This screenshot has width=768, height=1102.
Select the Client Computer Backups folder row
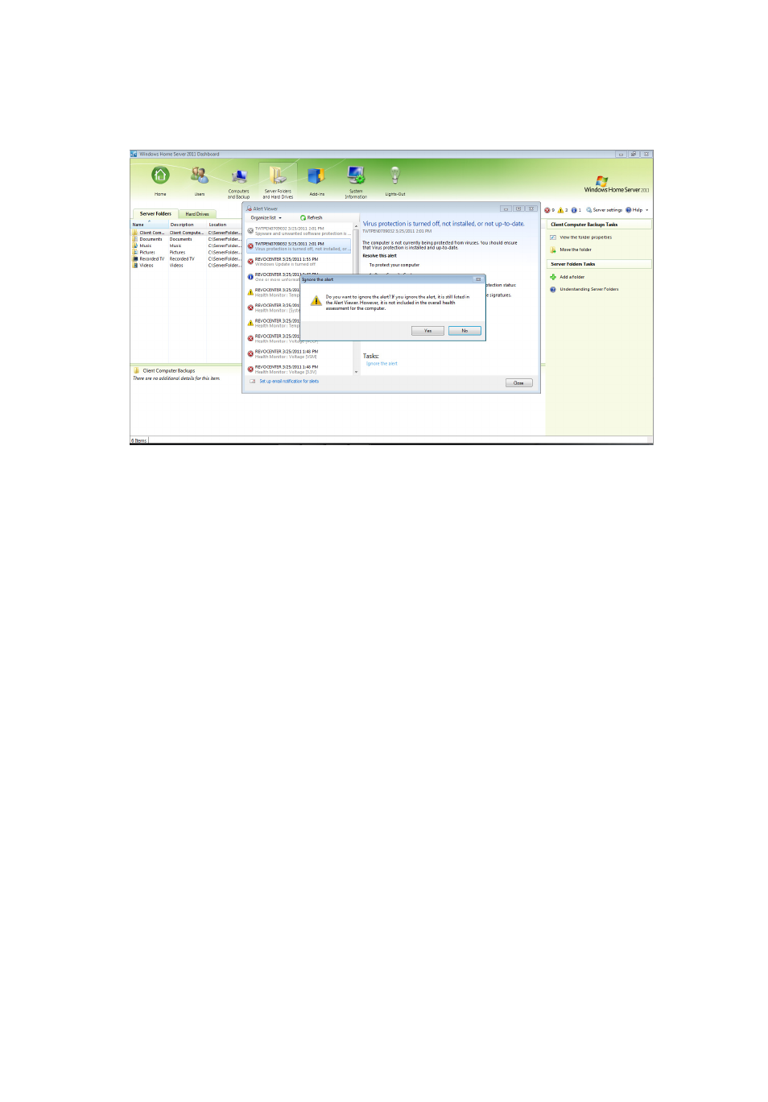pos(187,233)
